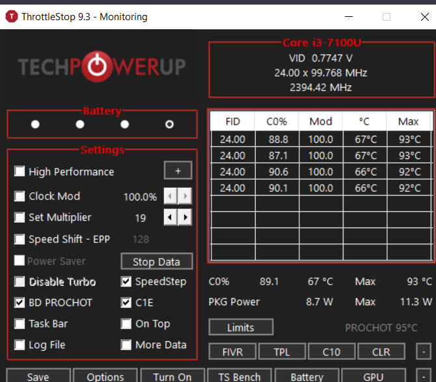Viewport: 436px width, 382px height.
Task: Select the second Battery profile radio button
Action: [x=80, y=124]
